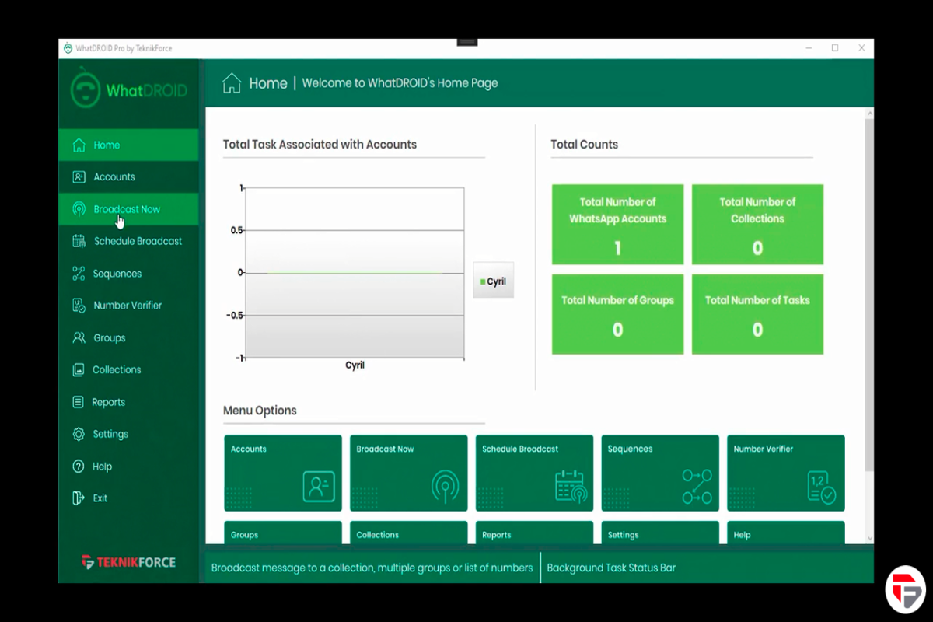Open the Reports sidebar icon

79,402
